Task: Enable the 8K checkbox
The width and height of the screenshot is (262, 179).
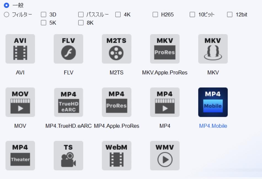Action: point(81,23)
